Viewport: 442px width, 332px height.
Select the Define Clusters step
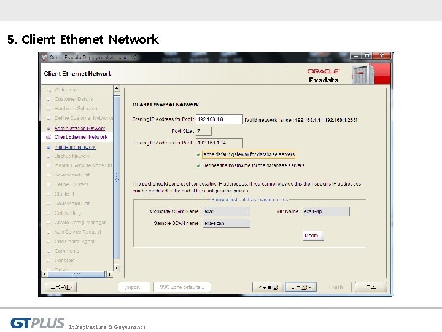pyautogui.click(x=71, y=184)
